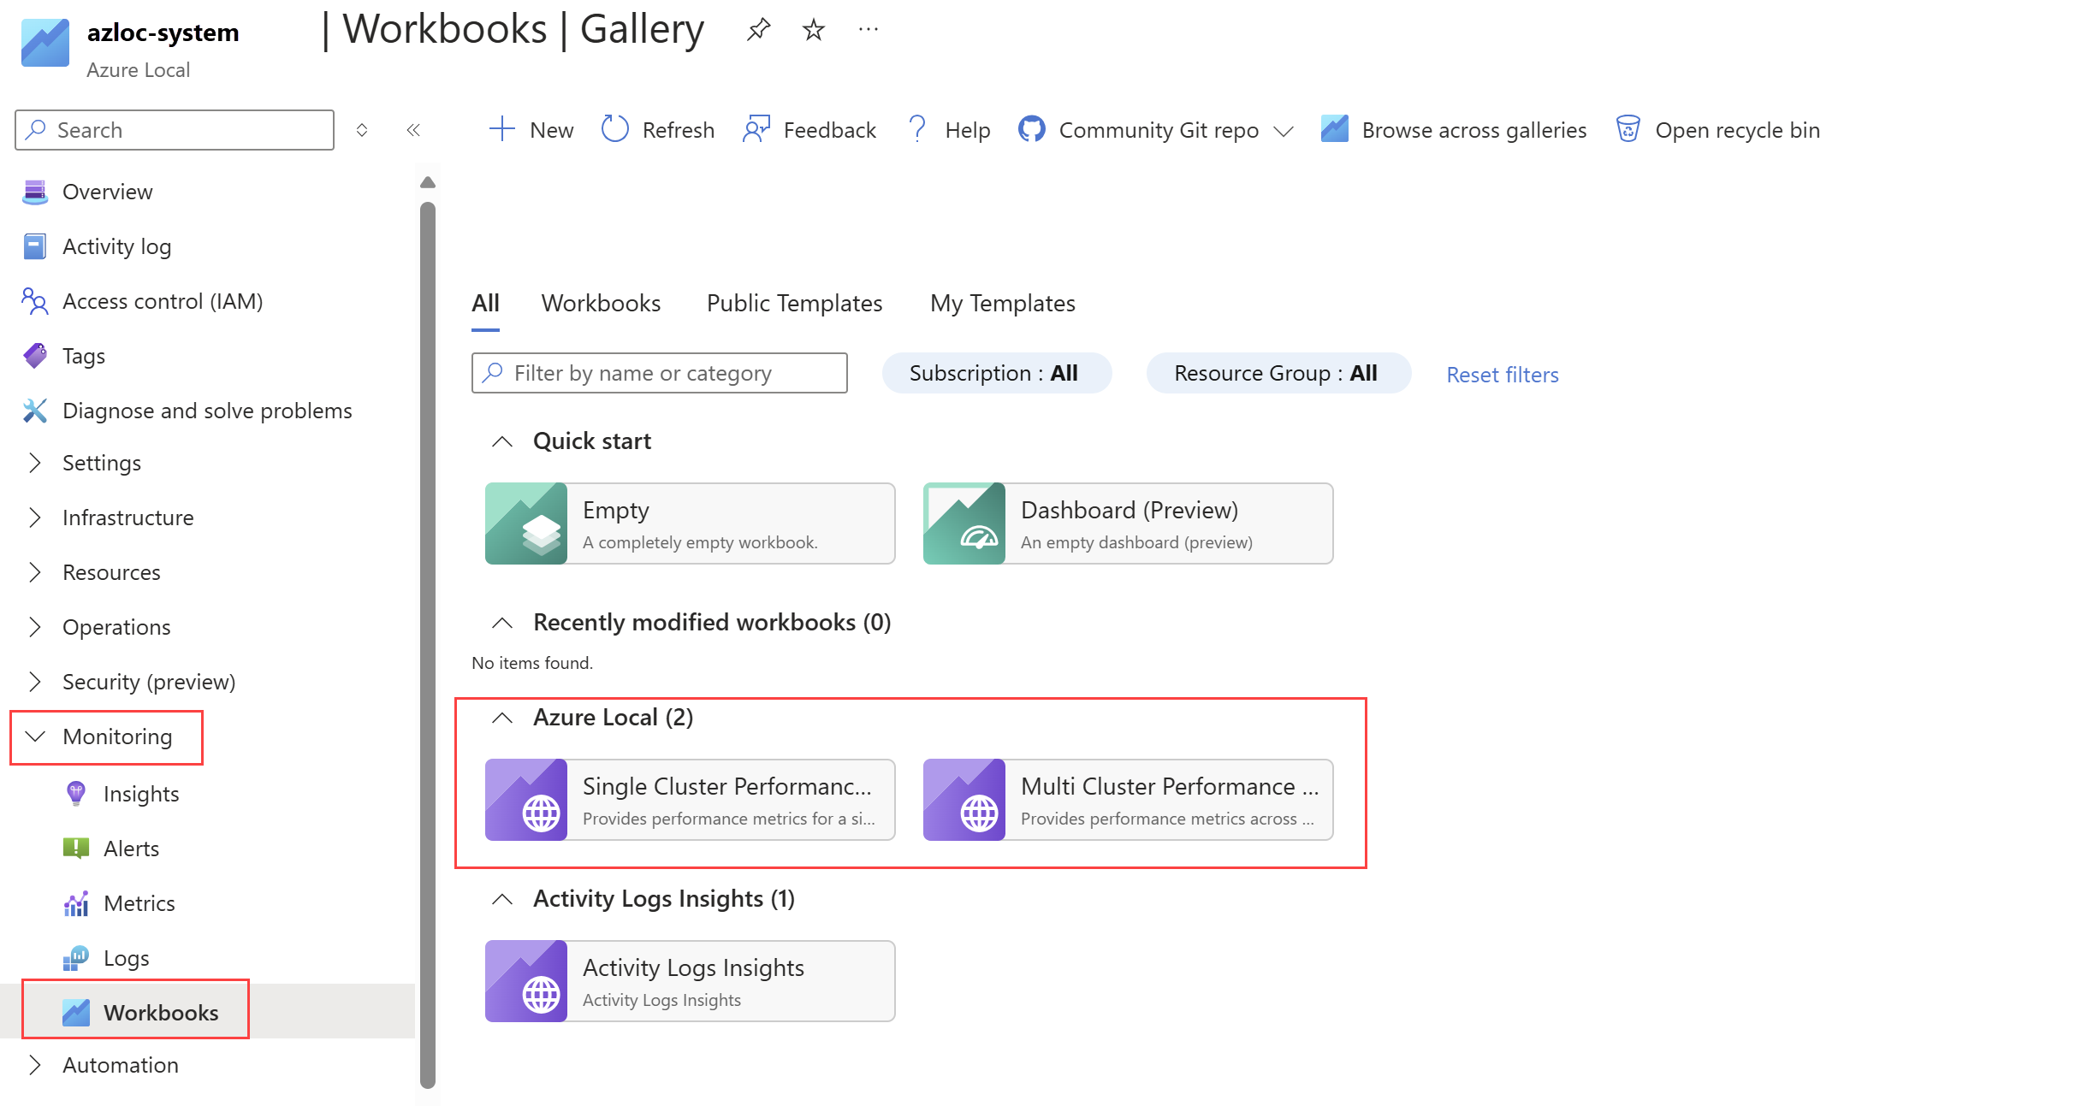Select the Insights lightbulb icon under Monitoring
The width and height of the screenshot is (2099, 1106).
pyautogui.click(x=75, y=793)
